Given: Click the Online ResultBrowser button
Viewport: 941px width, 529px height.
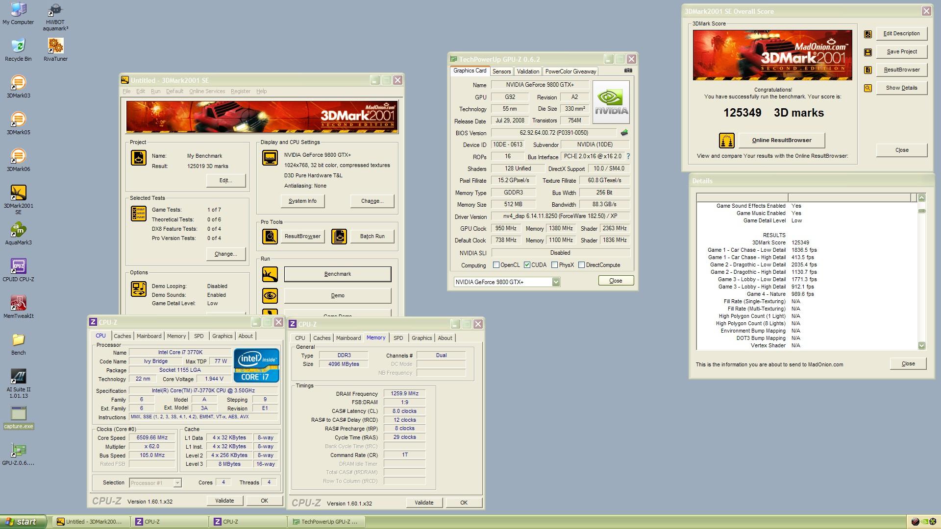Looking at the screenshot, I should (x=782, y=141).
